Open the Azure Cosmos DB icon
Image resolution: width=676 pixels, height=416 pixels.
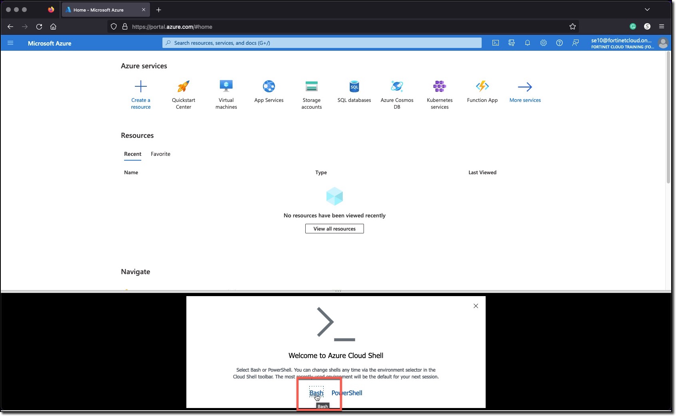click(397, 86)
